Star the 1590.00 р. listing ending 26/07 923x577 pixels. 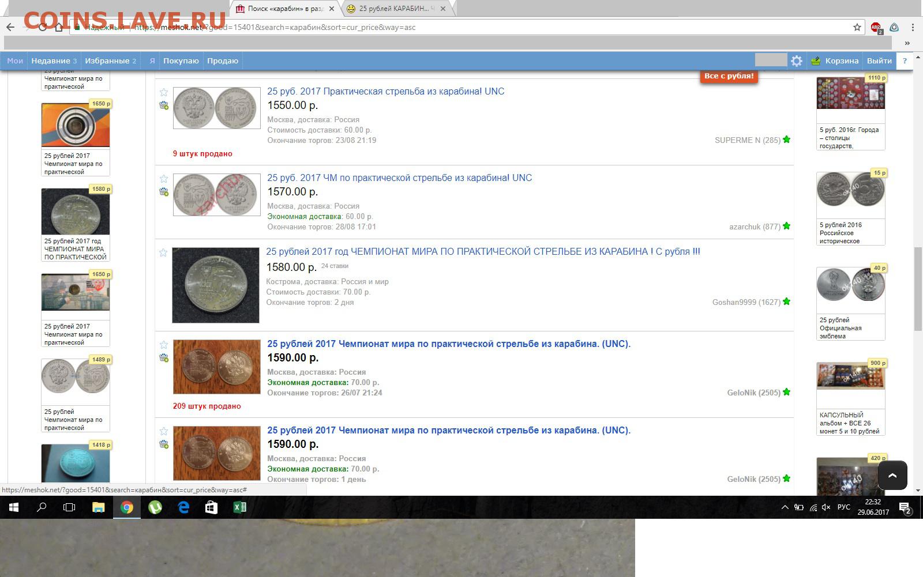pyautogui.click(x=164, y=345)
